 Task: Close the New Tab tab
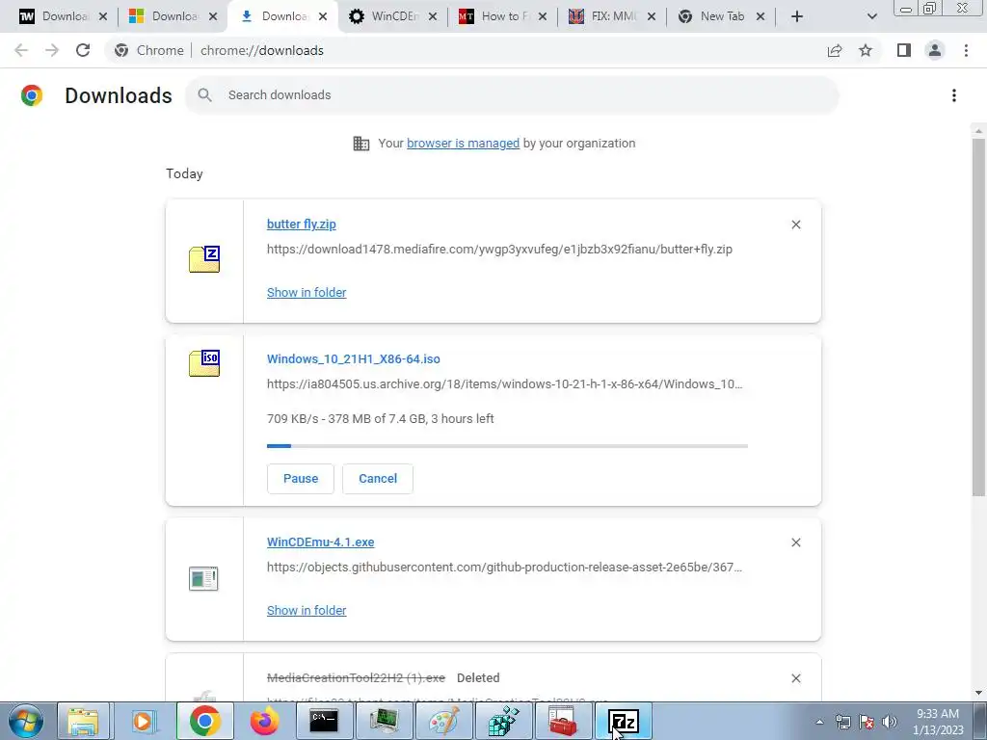760,16
